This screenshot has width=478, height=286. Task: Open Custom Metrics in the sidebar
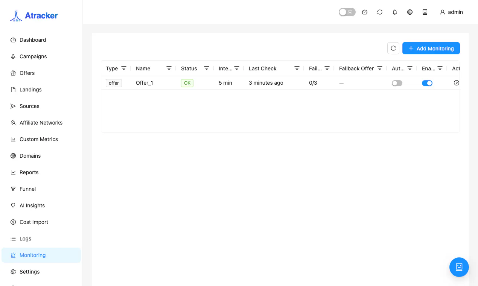(x=41, y=139)
